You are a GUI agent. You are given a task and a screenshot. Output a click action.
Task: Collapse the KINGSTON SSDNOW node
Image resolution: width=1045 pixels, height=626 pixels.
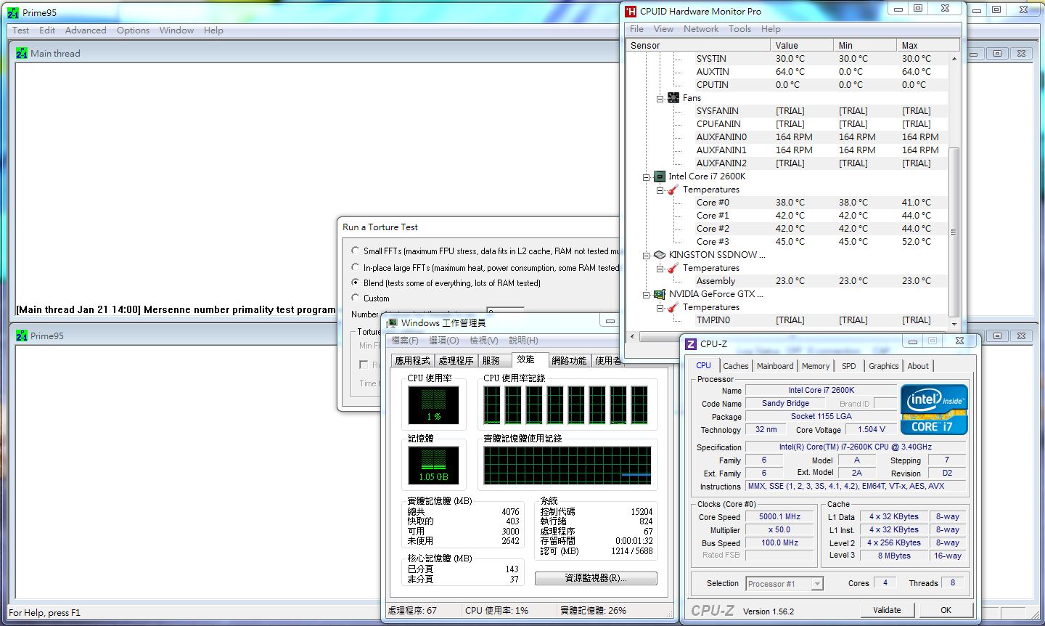tap(646, 256)
